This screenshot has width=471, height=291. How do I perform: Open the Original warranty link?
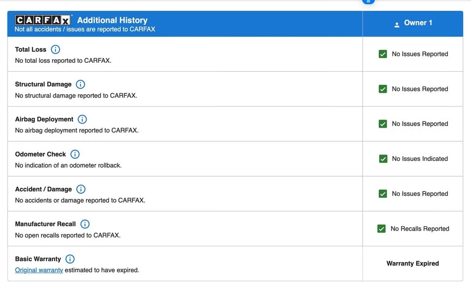39,270
